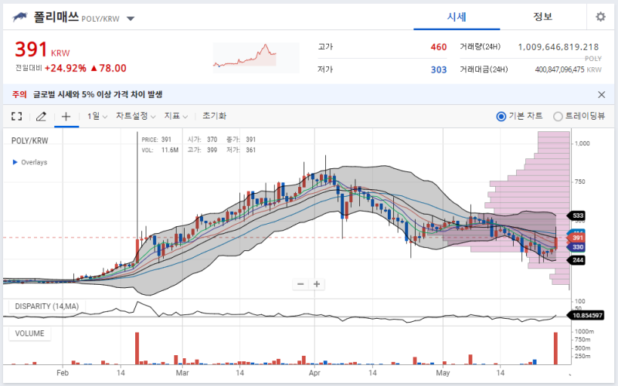Open the settings gear icon
This screenshot has height=386, width=618.
[x=600, y=16]
